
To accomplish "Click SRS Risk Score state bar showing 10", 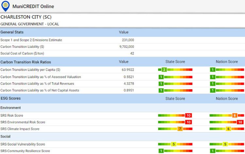I will coord(175,115).
